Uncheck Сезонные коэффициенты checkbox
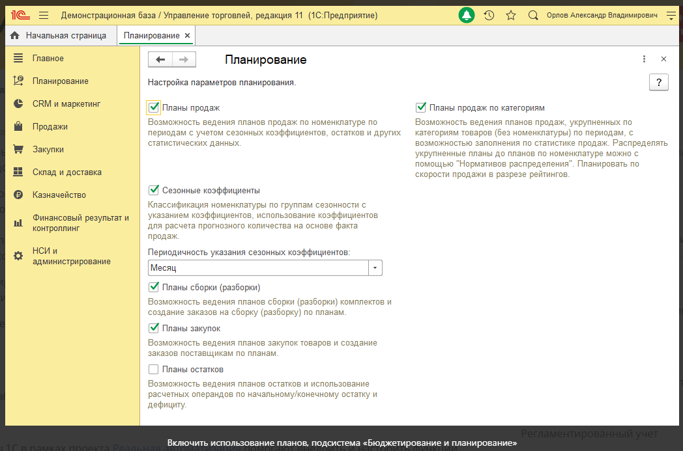The width and height of the screenshot is (683, 451). pos(153,190)
